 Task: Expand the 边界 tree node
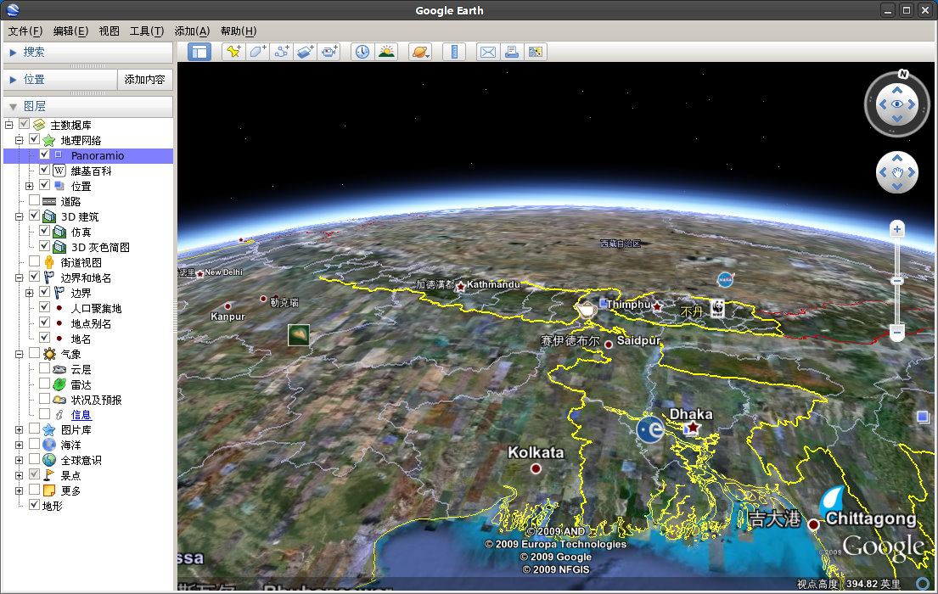[x=30, y=293]
